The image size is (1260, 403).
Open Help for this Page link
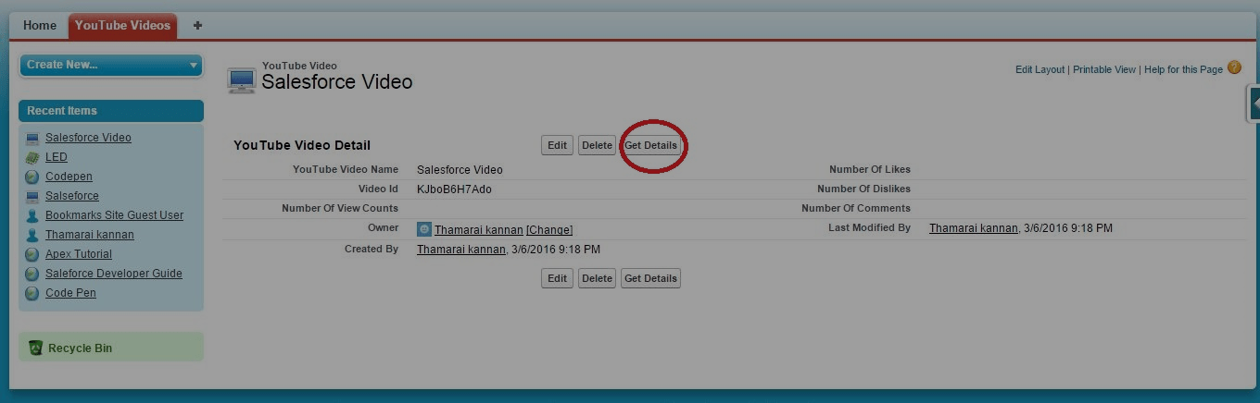click(x=1183, y=70)
